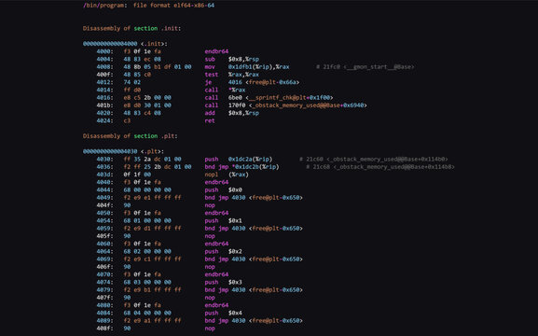
Task: Click the "$0x2" push operand
Action: pos(235,251)
